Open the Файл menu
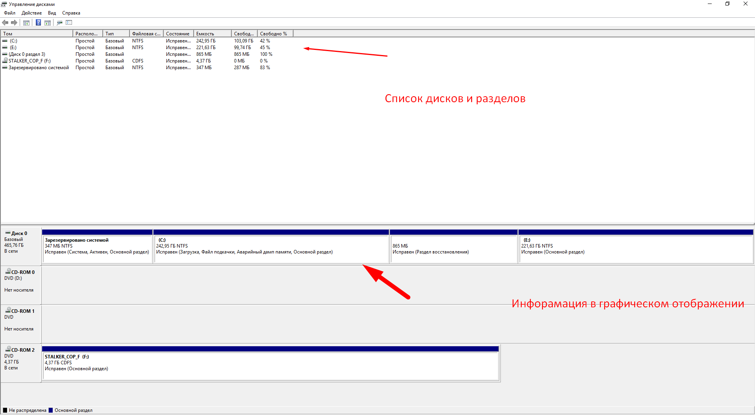Screen dimensions: 755x415 click(x=10, y=13)
